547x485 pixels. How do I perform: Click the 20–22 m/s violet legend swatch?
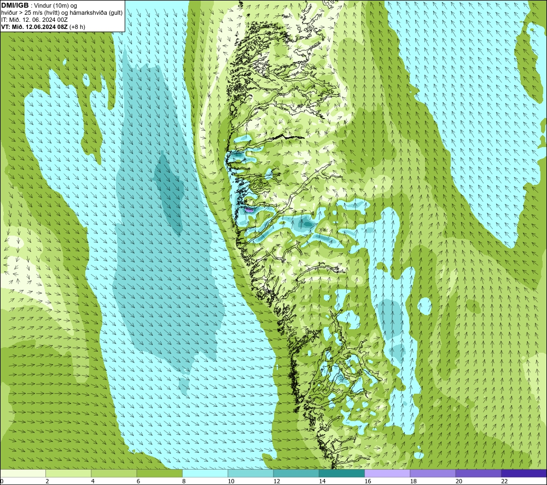pos(478,473)
